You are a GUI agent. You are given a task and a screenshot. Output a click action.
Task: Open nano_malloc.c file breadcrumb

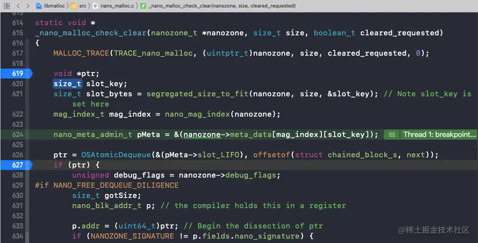(117, 6)
